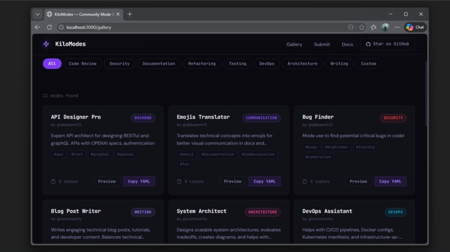The width and height of the screenshot is (450, 252).
Task: Preview the Emojis Translator mode
Action: click(232, 181)
